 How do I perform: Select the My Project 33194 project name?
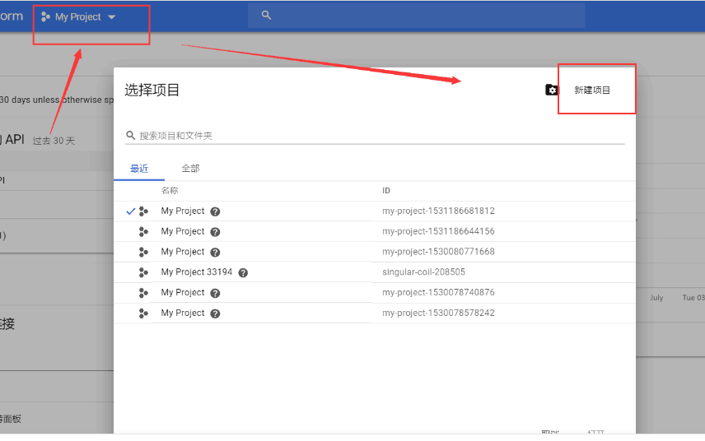[196, 272]
